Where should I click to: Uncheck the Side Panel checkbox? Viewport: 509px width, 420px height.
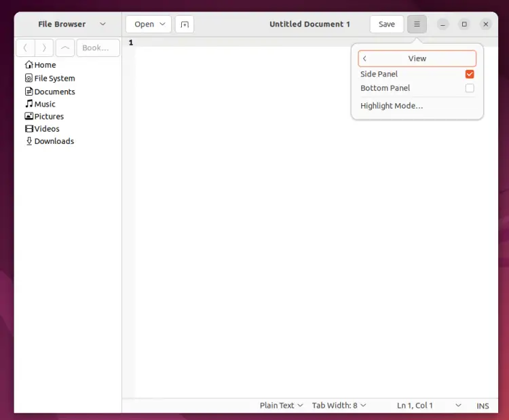pos(470,74)
